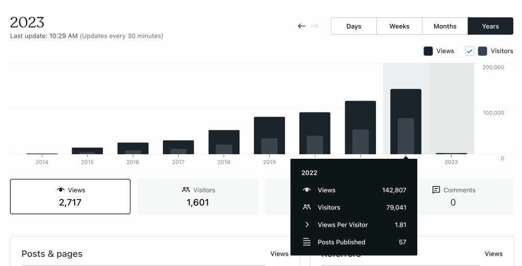Click the eye icon in Views card
This screenshot has height=266, width=522.
[x=61, y=190]
